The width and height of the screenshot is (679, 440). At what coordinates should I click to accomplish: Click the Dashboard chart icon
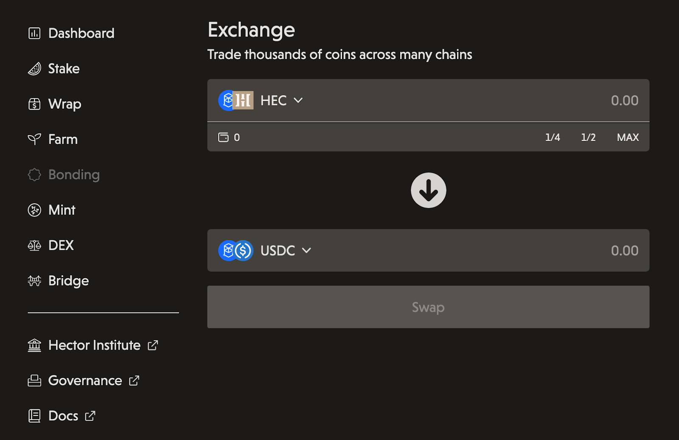point(34,33)
